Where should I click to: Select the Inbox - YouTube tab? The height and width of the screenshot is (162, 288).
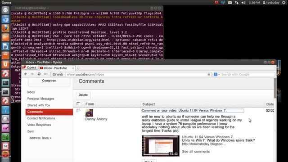(57, 68)
